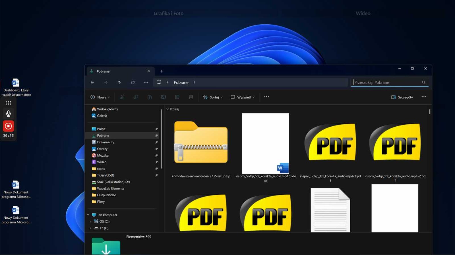This screenshot has height=255, width=455.
Task: Unpin Muzyka using its pin icon
Action: (156, 156)
